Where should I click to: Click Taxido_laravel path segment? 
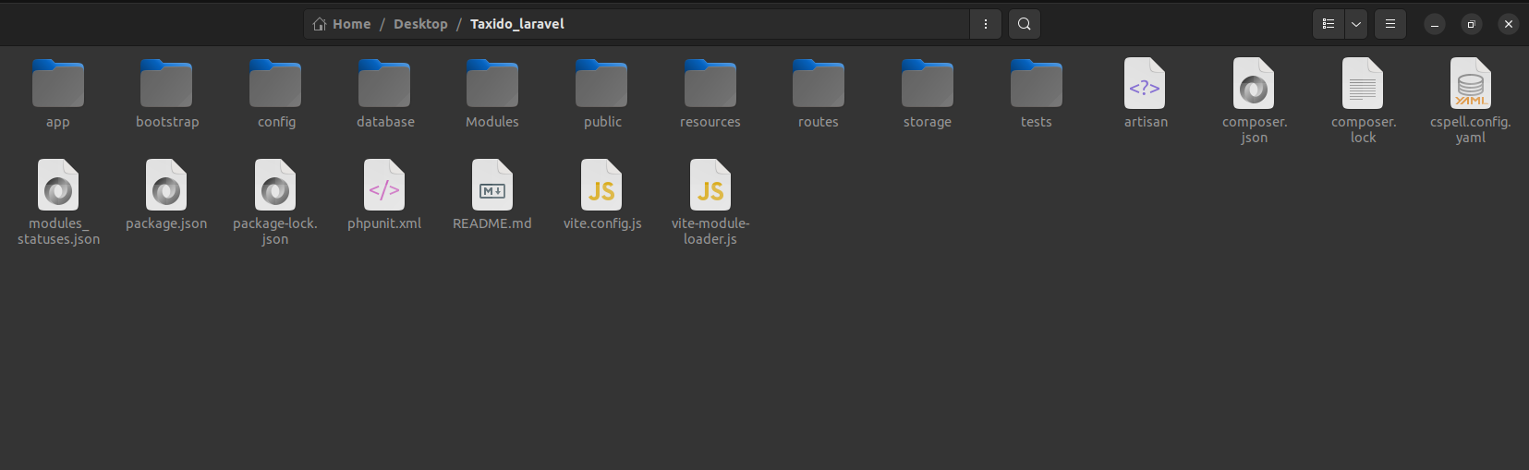516,24
